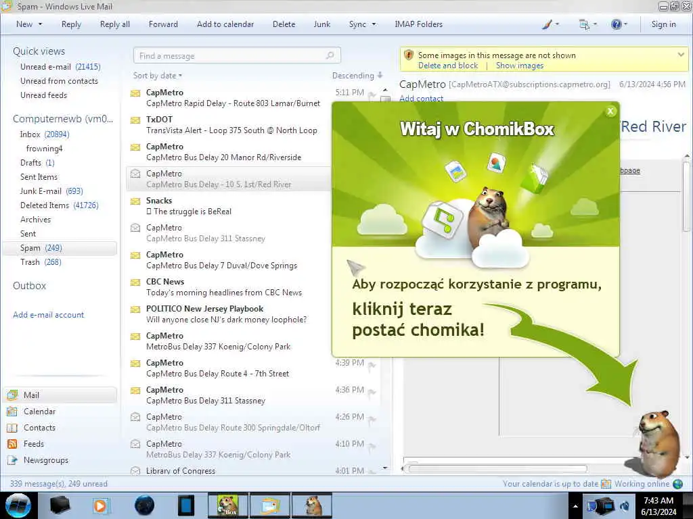Open the Sort by date dropdown
Image resolution: width=693 pixels, height=519 pixels.
pyautogui.click(x=157, y=76)
